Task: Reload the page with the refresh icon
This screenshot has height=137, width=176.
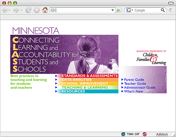Action: (x=28, y=10)
